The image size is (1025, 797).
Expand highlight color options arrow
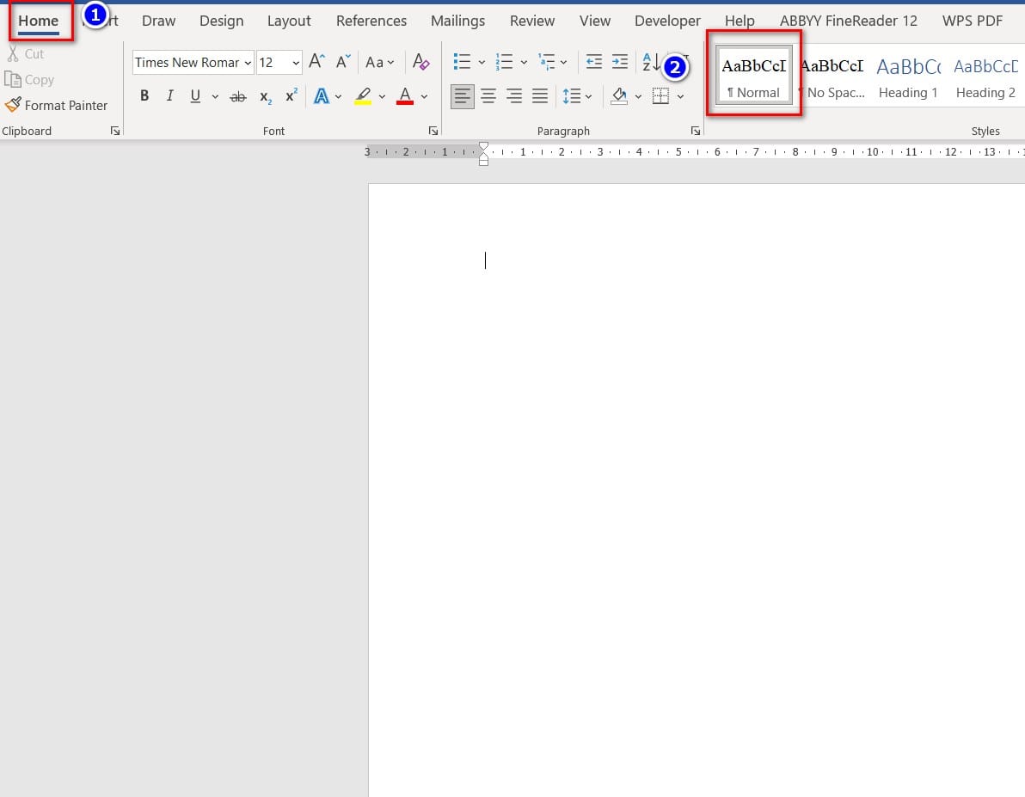pyautogui.click(x=383, y=97)
